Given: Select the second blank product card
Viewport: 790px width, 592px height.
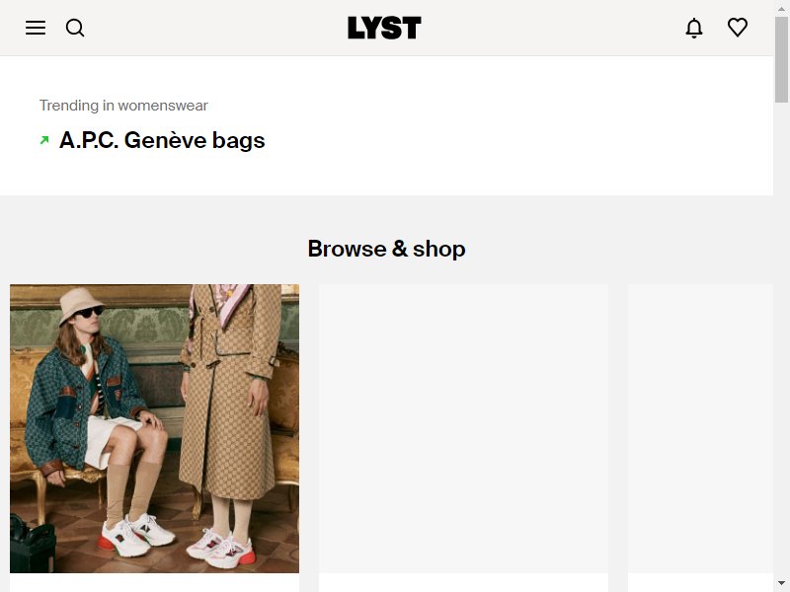Looking at the screenshot, I should (463, 428).
